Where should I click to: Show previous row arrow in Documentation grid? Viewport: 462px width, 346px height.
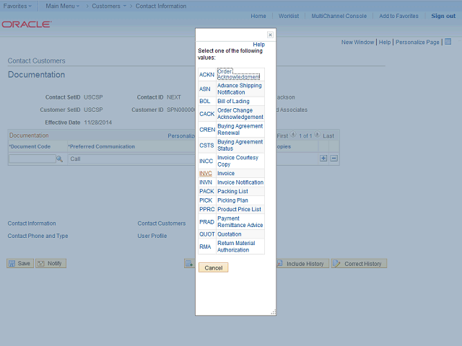tap(293, 135)
